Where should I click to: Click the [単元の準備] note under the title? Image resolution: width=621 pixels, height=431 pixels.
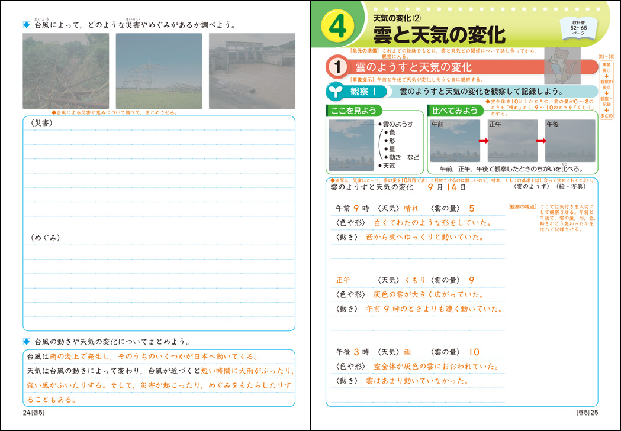[443, 53]
